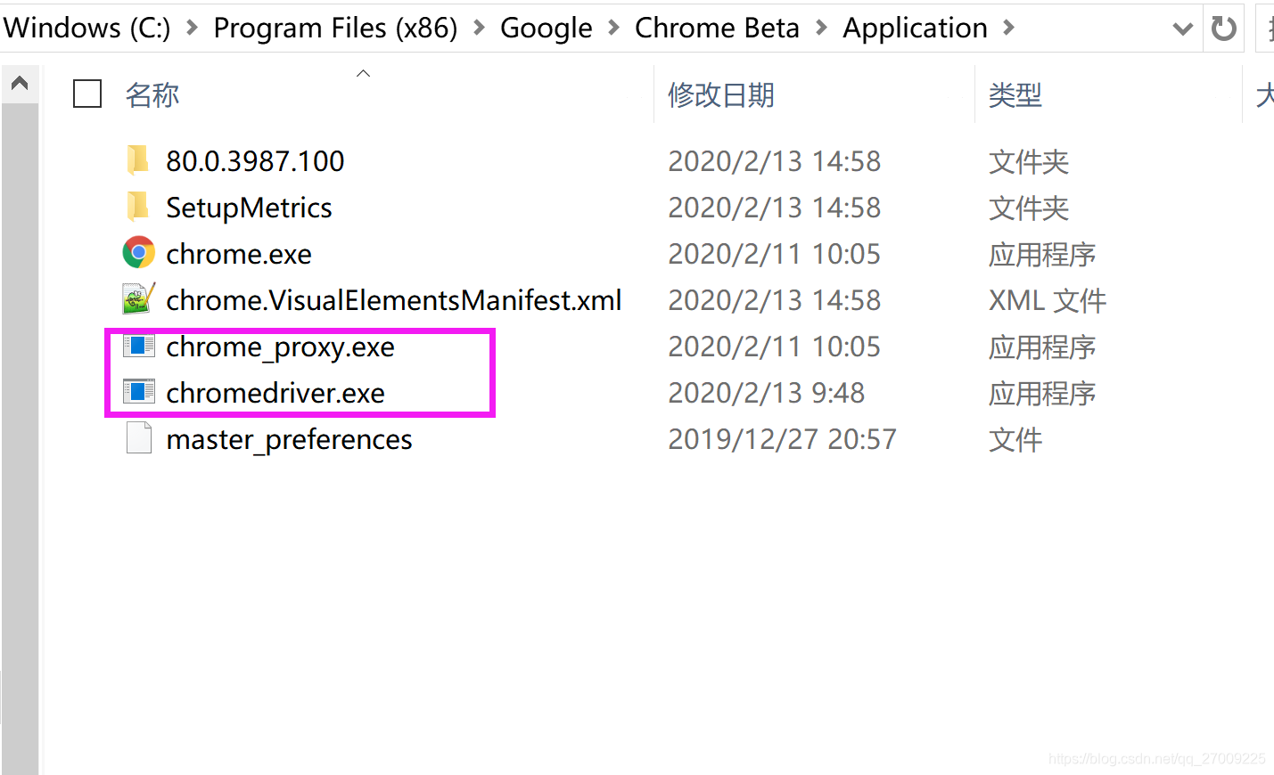Click the 2020/2/13 14:58 date of SetupMetrics
Screen dimensions: 1274x775
coord(774,208)
